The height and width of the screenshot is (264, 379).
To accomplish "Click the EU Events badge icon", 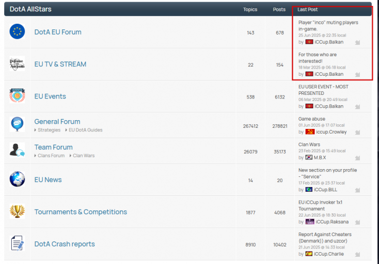I will [x=17, y=95].
